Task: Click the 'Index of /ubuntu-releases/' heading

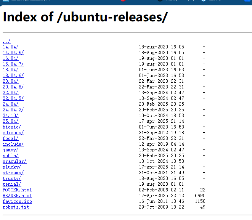Action: (x=85, y=17)
